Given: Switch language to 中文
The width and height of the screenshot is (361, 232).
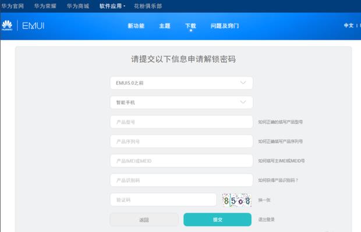Looking at the screenshot, I should click(349, 26).
